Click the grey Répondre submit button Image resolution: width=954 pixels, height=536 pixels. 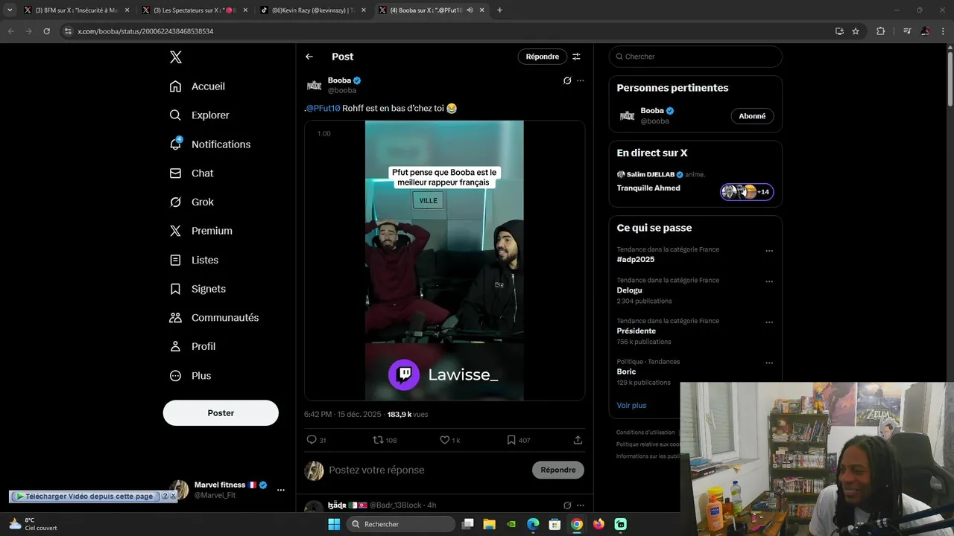tap(558, 470)
